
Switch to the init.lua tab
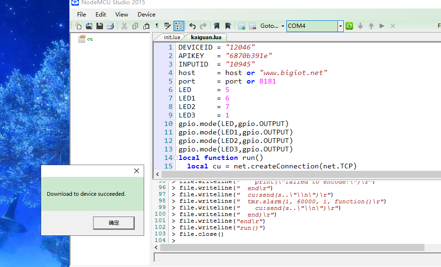point(172,37)
